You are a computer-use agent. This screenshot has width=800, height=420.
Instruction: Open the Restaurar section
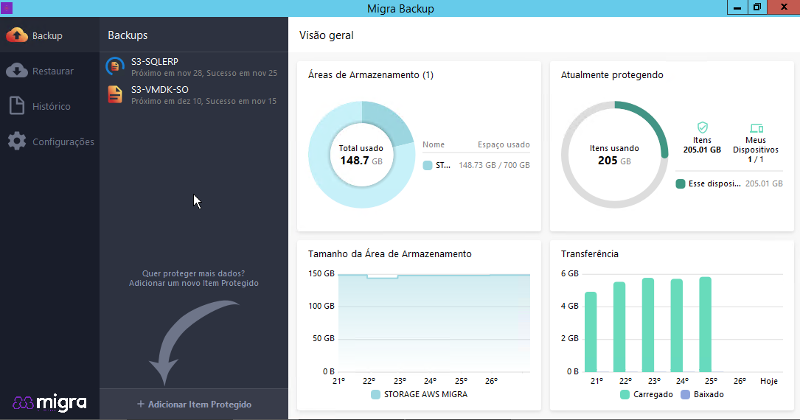point(52,71)
